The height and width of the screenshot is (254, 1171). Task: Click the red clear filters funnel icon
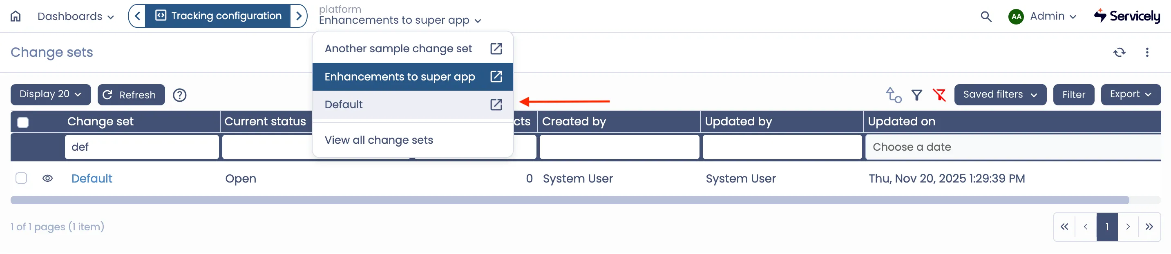coord(939,95)
